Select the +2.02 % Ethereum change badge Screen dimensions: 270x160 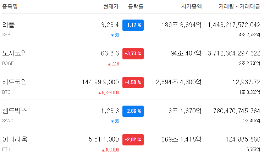click(x=133, y=140)
